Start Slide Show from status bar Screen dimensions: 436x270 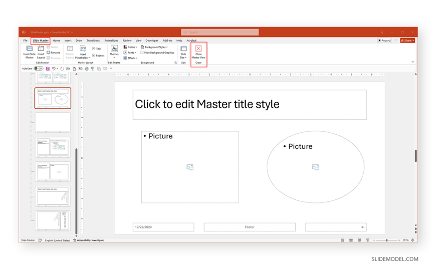pos(368,240)
